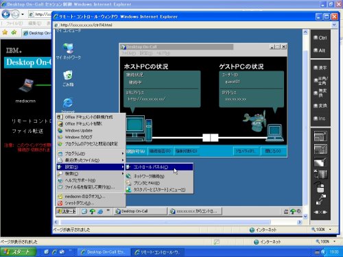Toggle the 半角/全角 key in the side panel
The width and height of the screenshot is (343, 257).
pyautogui.click(x=321, y=80)
